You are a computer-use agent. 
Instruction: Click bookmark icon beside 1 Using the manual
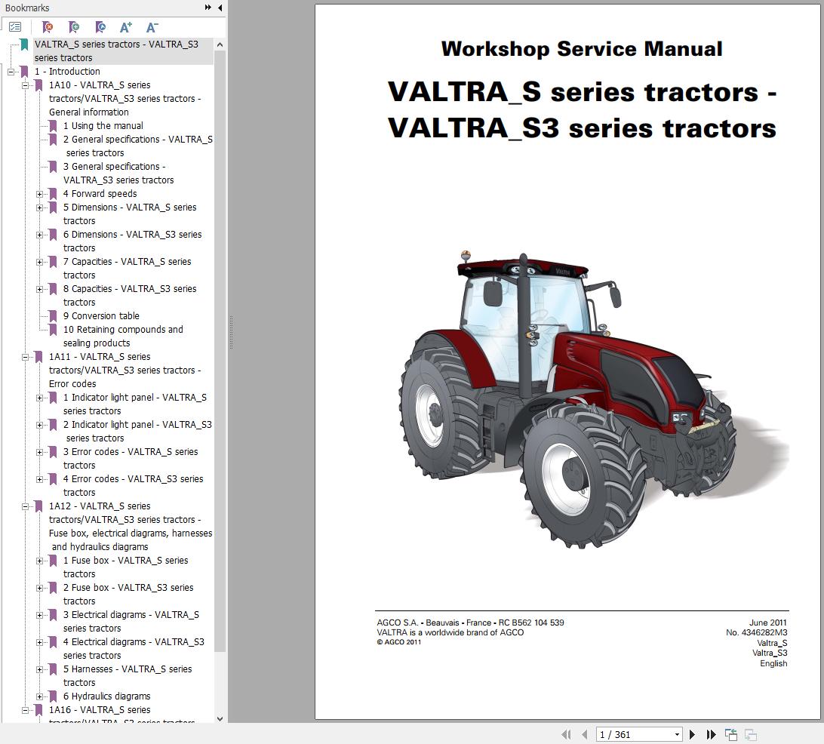pos(53,125)
